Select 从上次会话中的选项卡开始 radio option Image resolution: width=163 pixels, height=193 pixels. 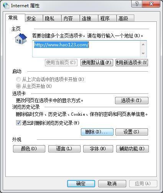(x=18, y=79)
